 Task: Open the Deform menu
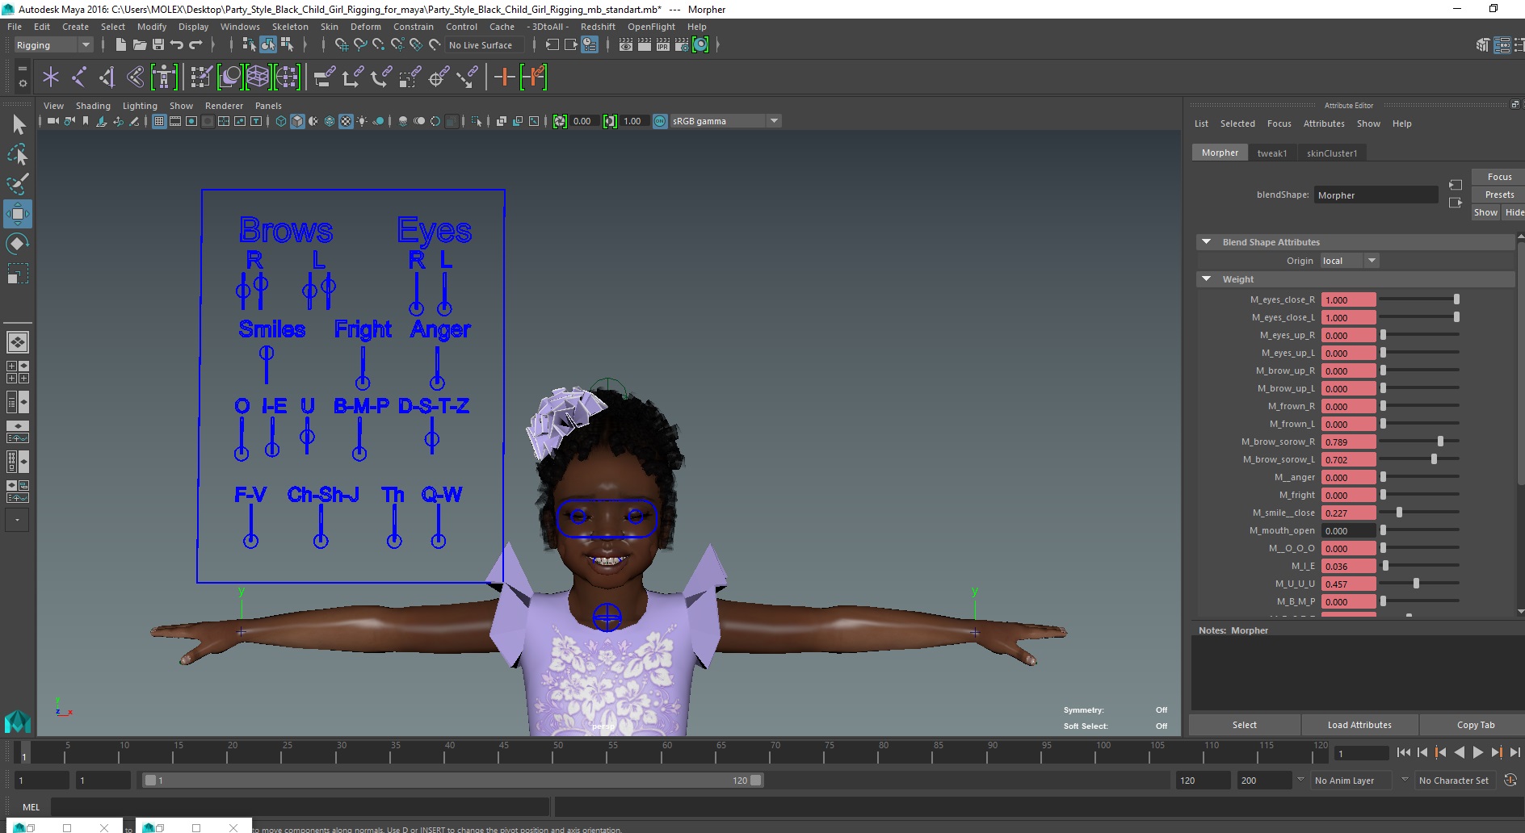tap(365, 27)
